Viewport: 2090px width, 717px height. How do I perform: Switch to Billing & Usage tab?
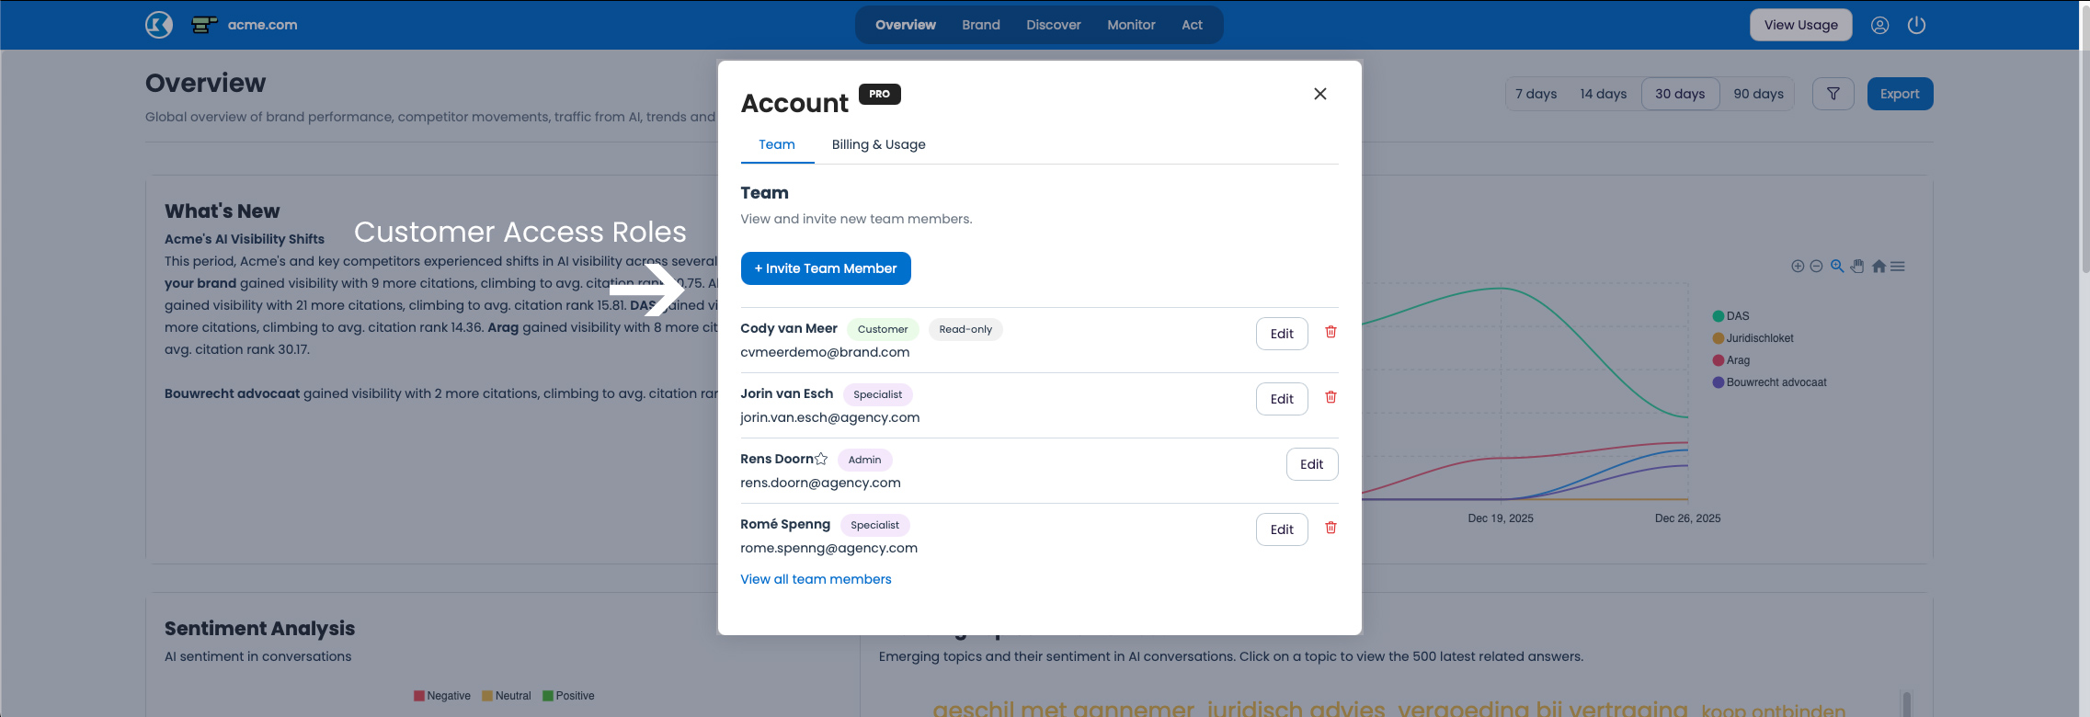(x=878, y=144)
